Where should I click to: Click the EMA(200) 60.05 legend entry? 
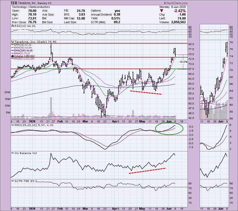click(23, 51)
